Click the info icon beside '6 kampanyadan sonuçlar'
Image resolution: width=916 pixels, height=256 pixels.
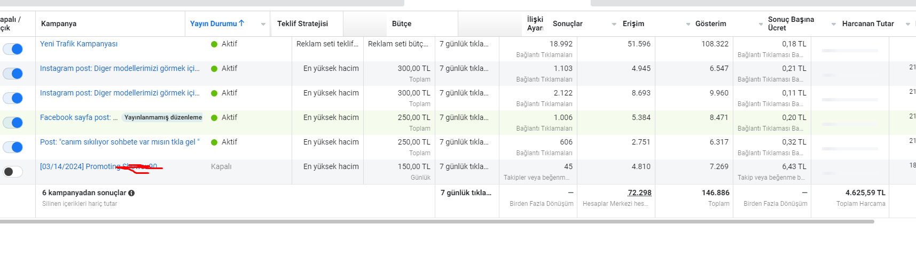[131, 193]
